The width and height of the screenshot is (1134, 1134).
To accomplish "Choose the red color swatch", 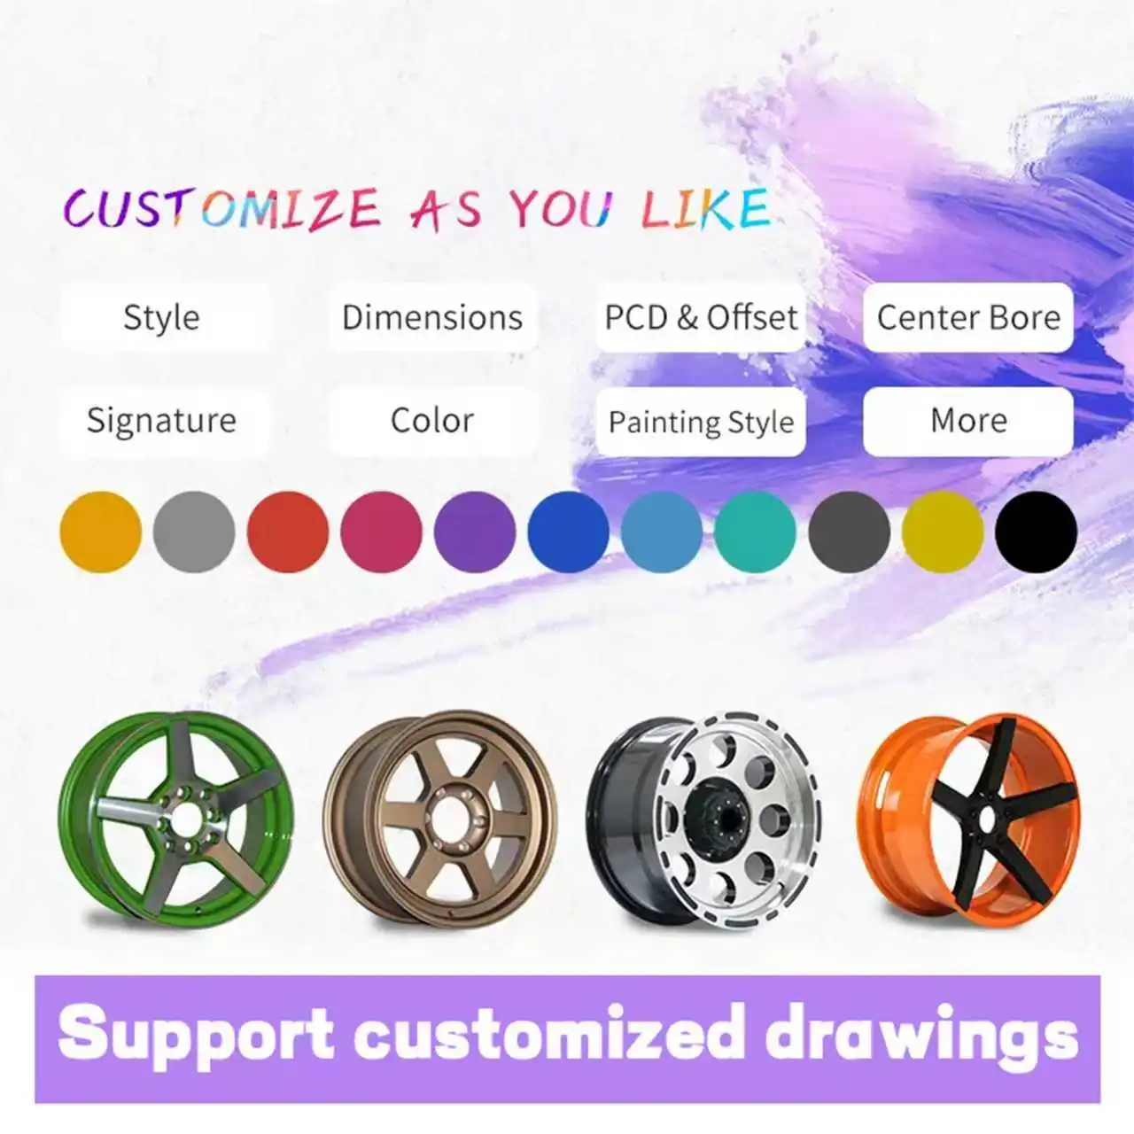I will tap(288, 532).
